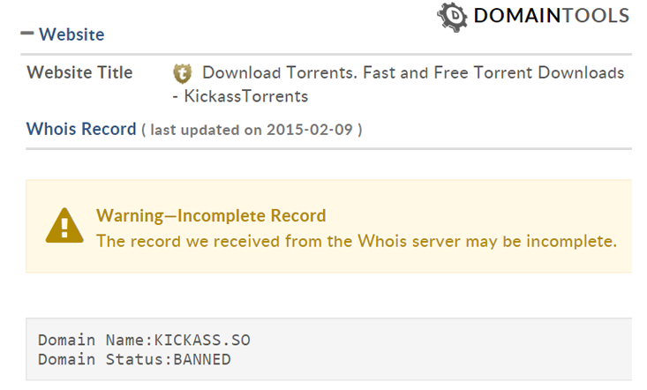Click the 2015-02-09 update date
Image resolution: width=647 pixels, height=390 pixels.
(x=321, y=130)
